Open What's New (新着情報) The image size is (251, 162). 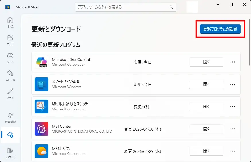tap(10, 118)
